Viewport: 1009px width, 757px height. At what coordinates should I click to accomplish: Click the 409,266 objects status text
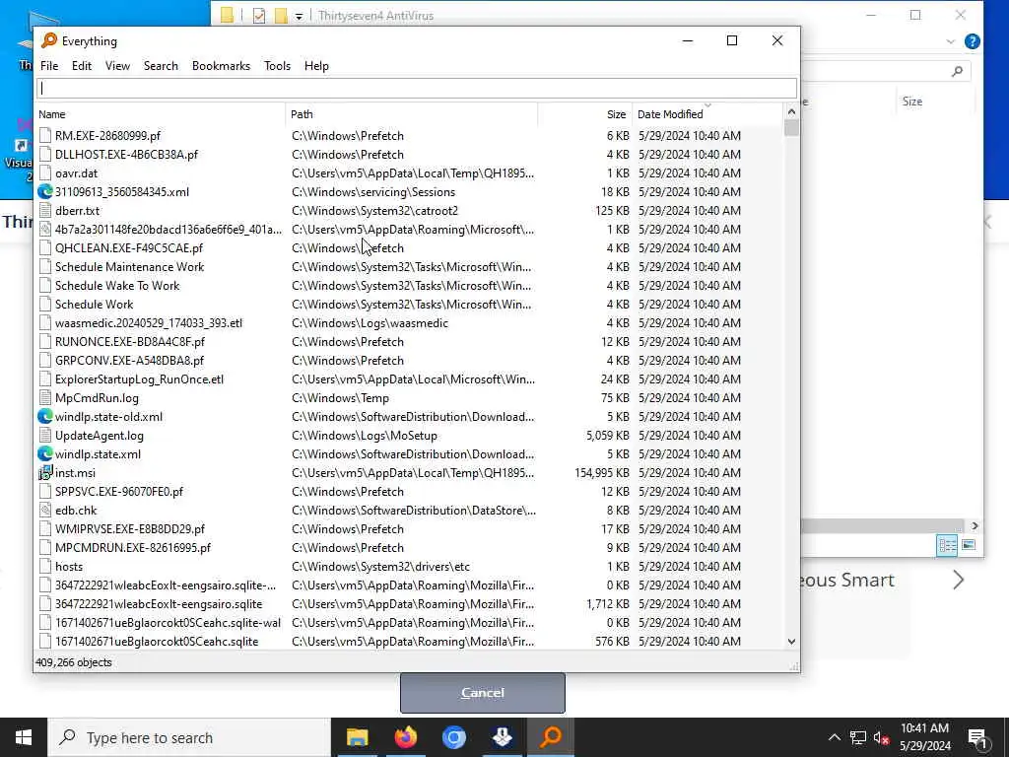pyautogui.click(x=73, y=661)
